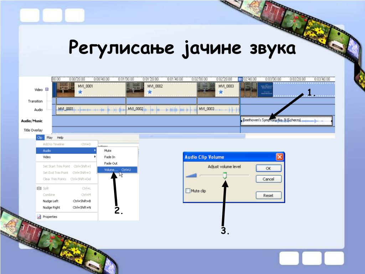365x274 pixels.
Task: Click the star effect icon on MVI_0002
Action: [x=150, y=92]
